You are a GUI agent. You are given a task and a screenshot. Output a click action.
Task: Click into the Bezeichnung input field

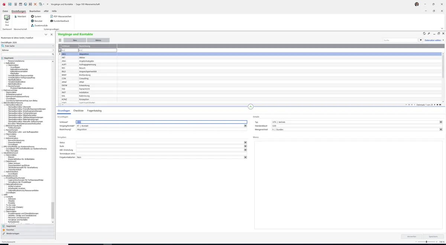point(161,130)
